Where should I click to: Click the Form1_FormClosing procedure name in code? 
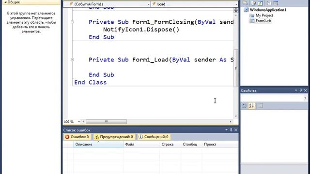click(x=163, y=22)
